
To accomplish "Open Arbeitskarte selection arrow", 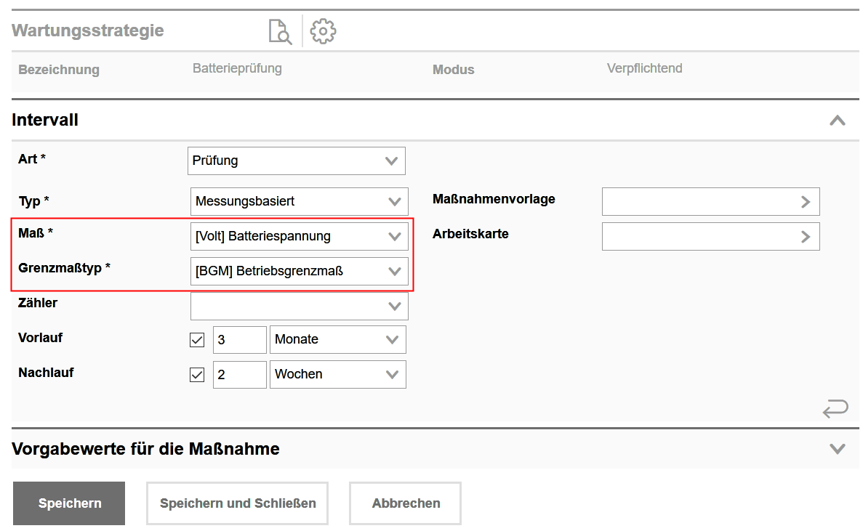I will (x=805, y=237).
